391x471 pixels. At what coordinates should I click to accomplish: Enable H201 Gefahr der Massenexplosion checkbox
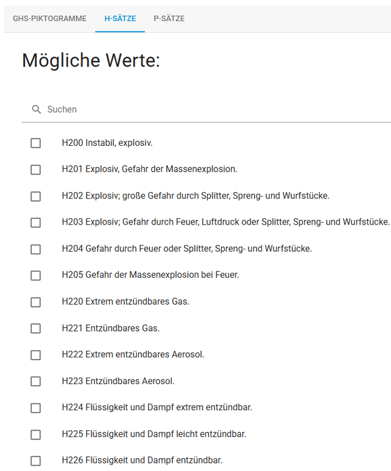36,170
